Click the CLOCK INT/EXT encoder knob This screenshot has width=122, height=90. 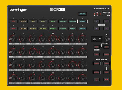pyautogui.click(x=23, y=39)
